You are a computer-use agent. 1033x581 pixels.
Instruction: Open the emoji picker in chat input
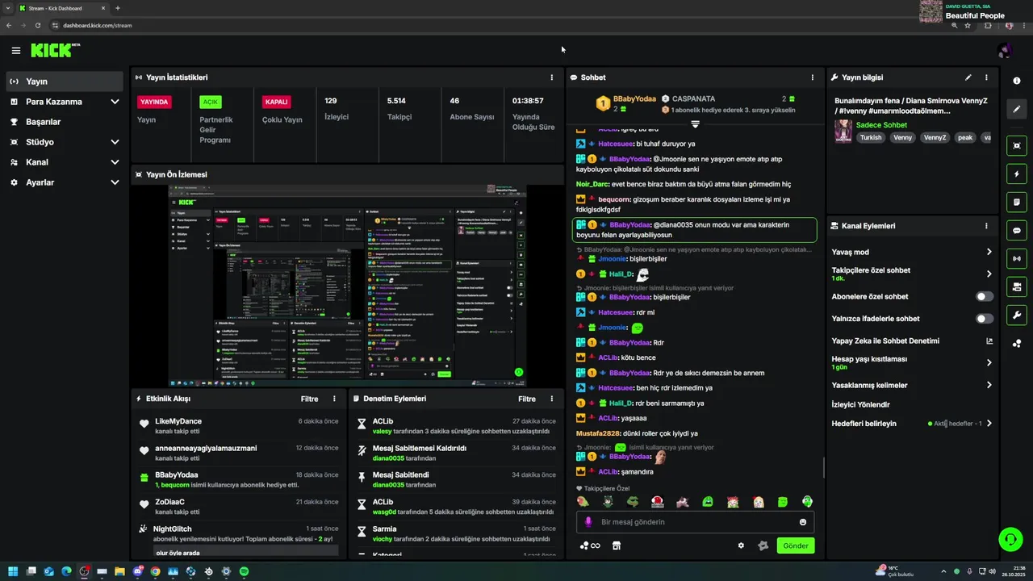point(803,522)
